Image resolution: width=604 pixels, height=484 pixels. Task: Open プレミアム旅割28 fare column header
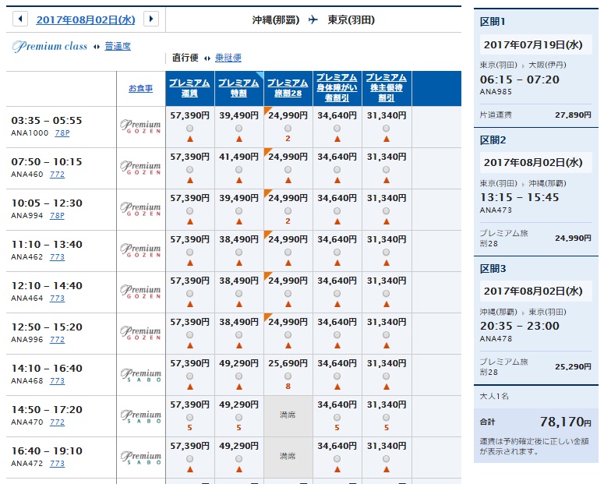pyautogui.click(x=288, y=88)
